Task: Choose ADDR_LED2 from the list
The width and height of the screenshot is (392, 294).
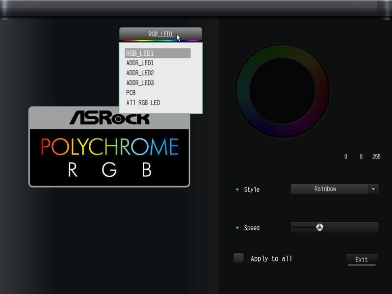Action: tap(140, 73)
